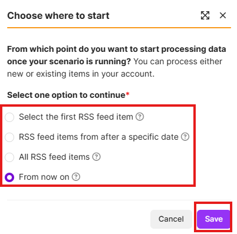Click the 'Select one option to continue' field label
Image resolution: width=237 pixels, height=234 pixels.
[66, 95]
